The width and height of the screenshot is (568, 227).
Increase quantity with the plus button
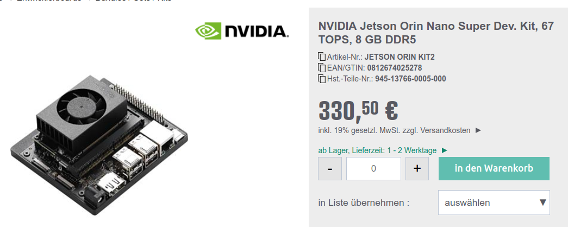pyautogui.click(x=417, y=168)
